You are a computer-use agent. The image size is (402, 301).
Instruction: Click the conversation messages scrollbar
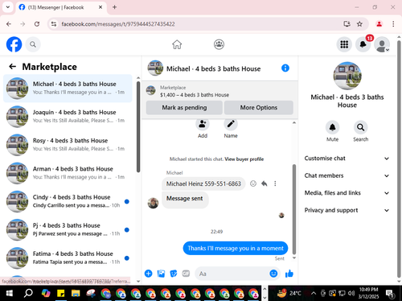point(294,209)
